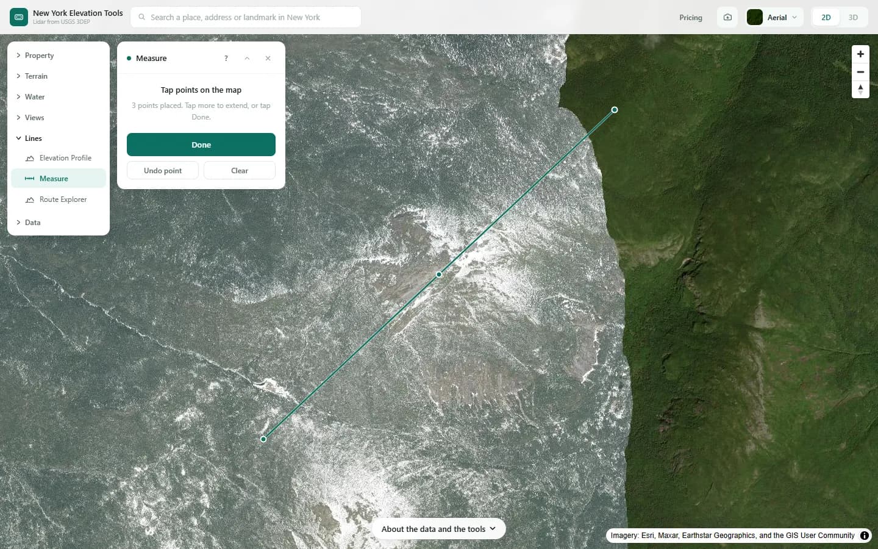Click the bottom-left measurement endpoint marker

tap(263, 439)
